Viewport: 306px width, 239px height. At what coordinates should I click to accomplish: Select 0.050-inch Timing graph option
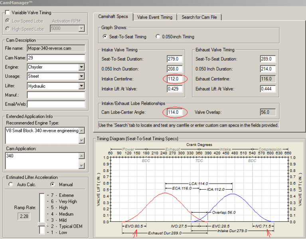[158, 37]
